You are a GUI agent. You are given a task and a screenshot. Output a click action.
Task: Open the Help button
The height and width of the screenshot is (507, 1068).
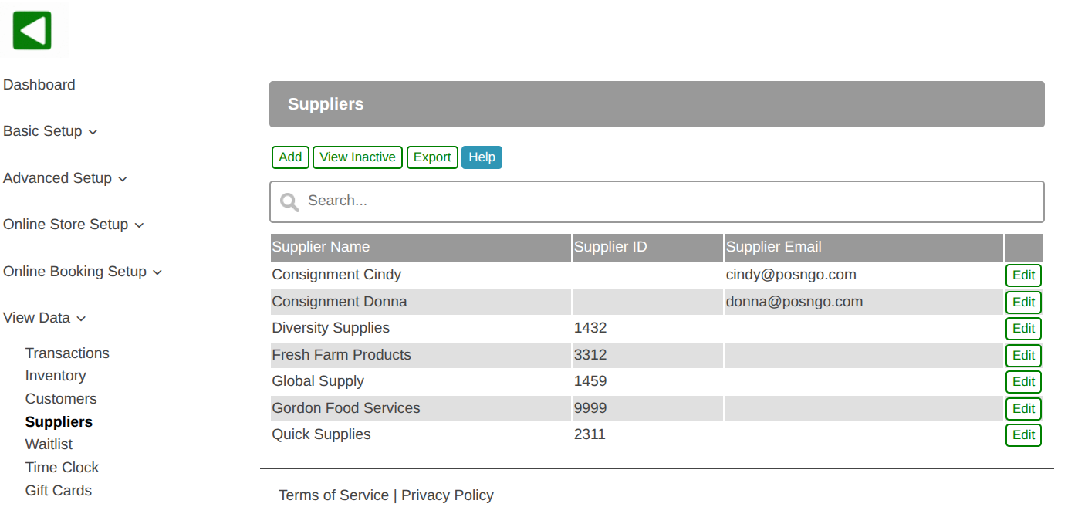point(482,157)
